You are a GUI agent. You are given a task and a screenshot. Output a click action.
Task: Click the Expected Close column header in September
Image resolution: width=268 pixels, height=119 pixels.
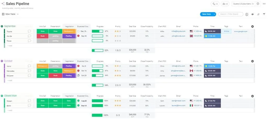(x=83, y=26)
